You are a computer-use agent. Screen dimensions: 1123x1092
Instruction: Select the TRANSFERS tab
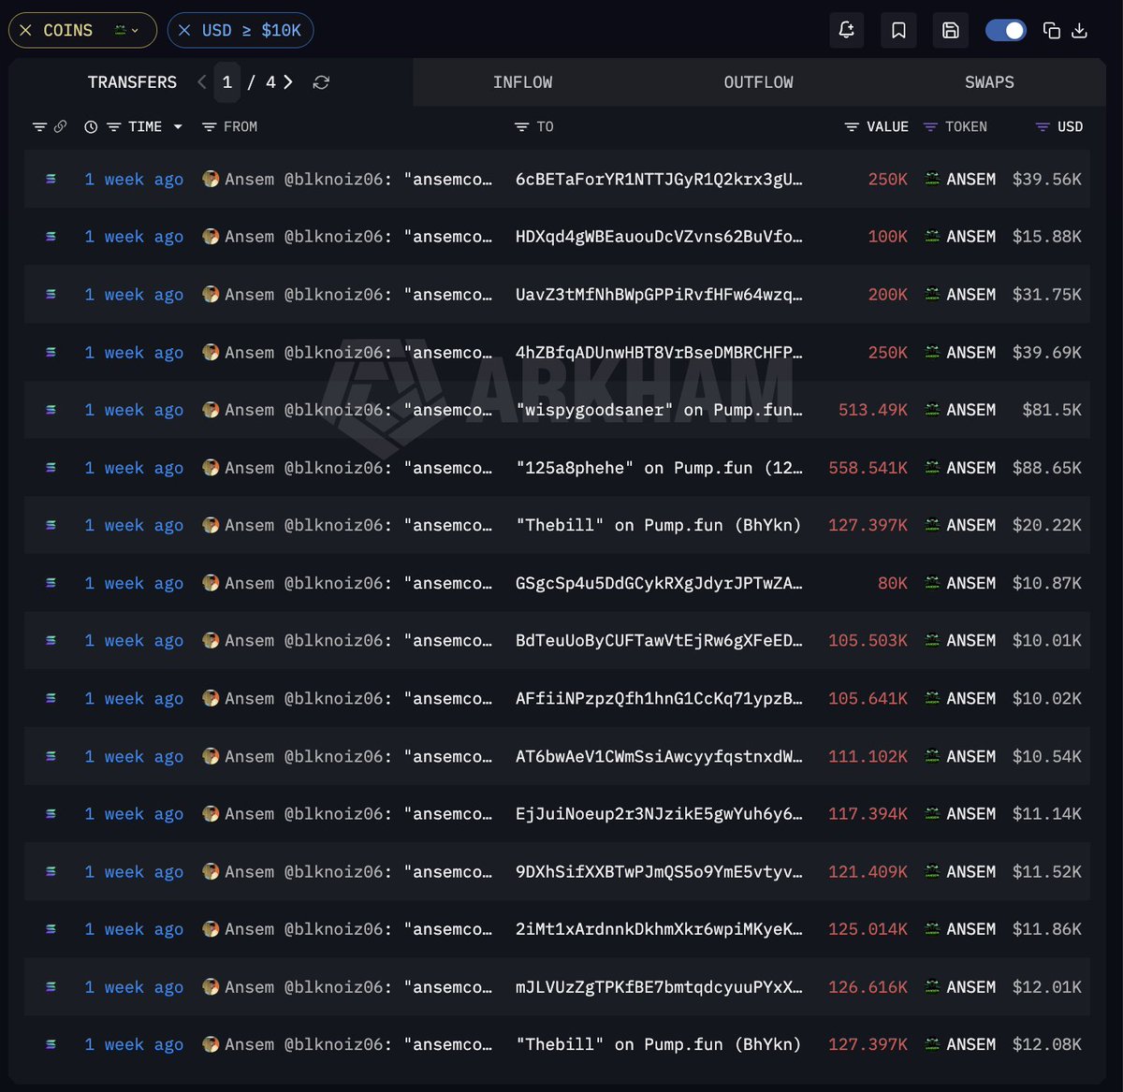point(132,82)
